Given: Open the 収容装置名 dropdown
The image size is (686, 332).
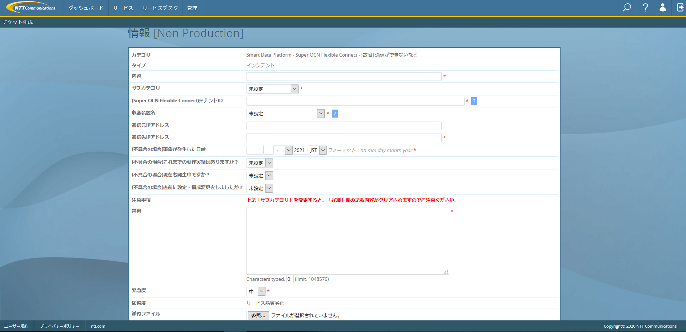Looking at the screenshot, I should [285, 114].
